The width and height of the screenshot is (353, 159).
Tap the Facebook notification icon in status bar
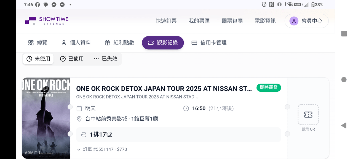pos(38,5)
